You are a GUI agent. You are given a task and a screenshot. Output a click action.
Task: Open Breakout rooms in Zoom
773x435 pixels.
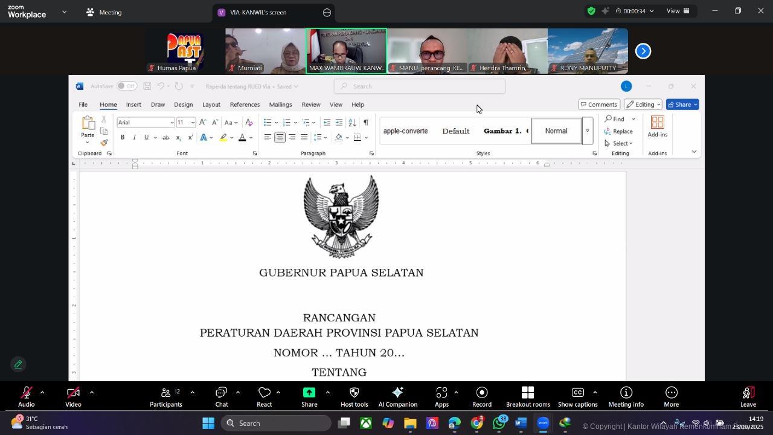tap(527, 397)
